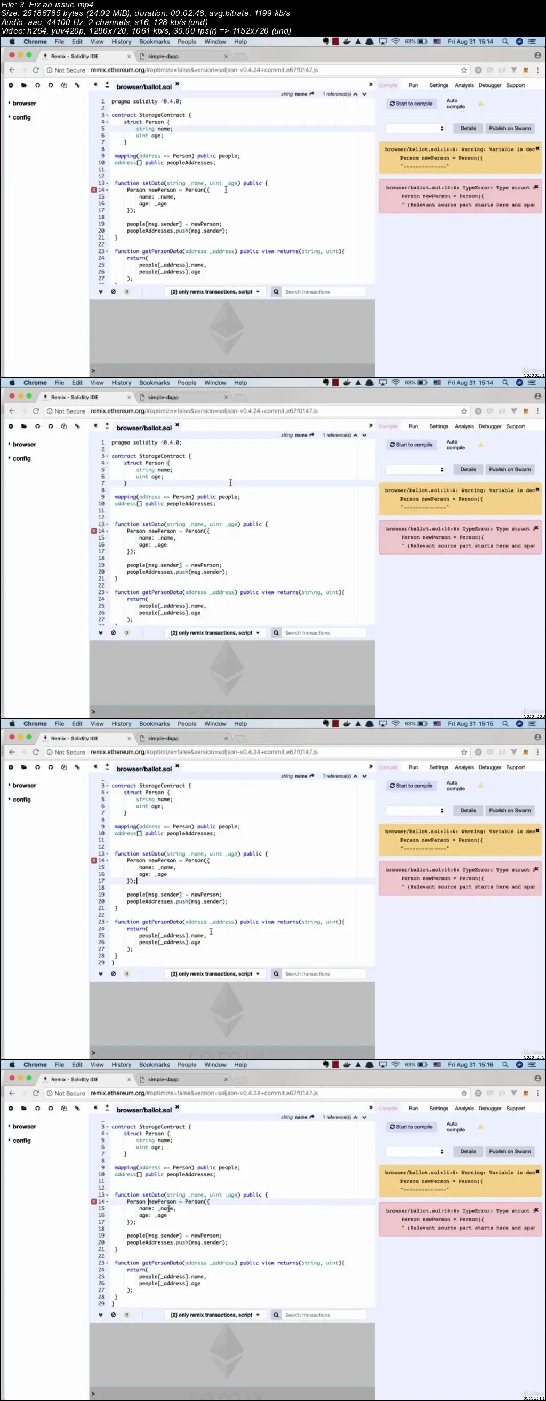This screenshot has height=1401, width=546.
Task: Click the copy files icon in second frame
Action: [x=63, y=426]
